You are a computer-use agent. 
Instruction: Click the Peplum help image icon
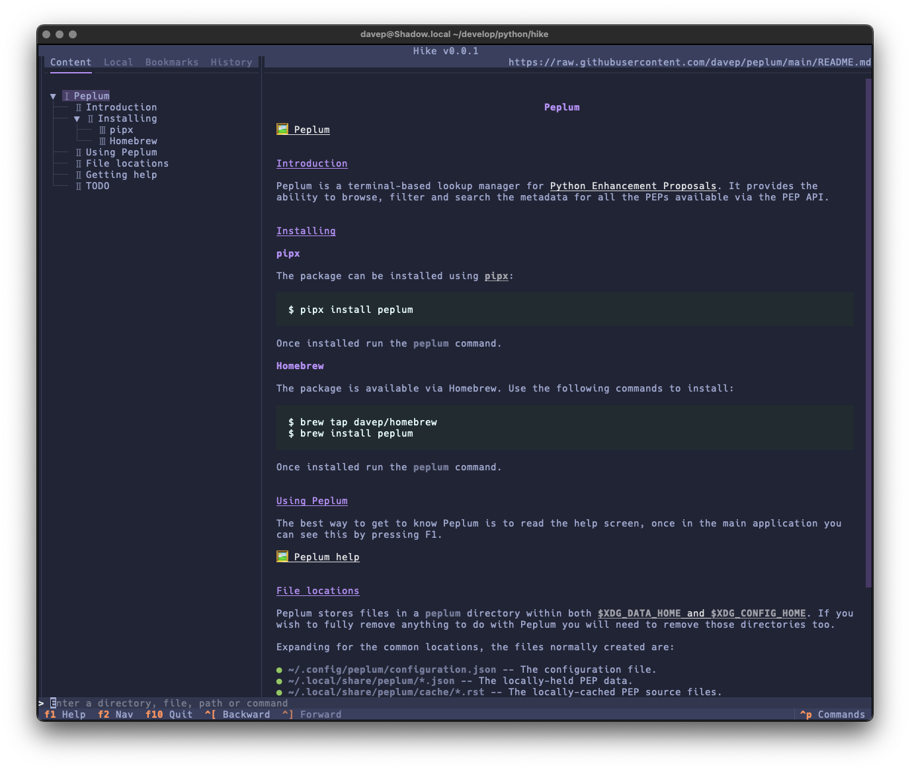[282, 557]
